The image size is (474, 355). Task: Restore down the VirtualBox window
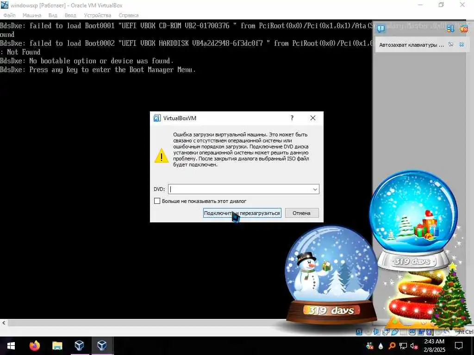point(441,5)
